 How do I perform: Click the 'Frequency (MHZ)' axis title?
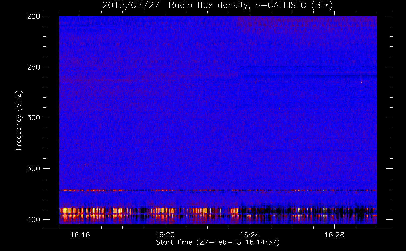tap(19, 120)
